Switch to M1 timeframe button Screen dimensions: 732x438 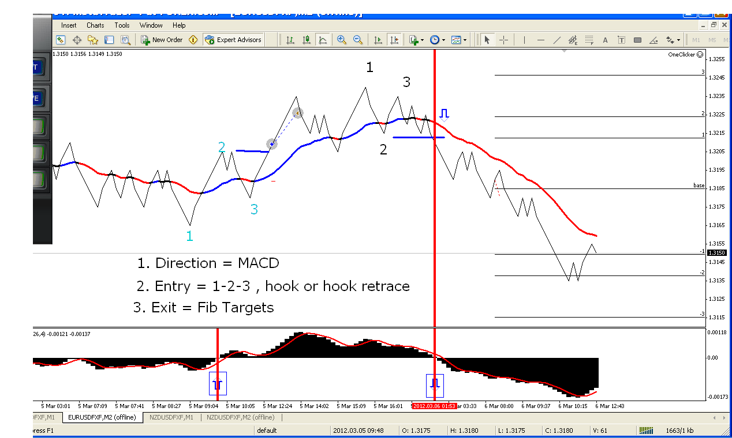point(696,40)
